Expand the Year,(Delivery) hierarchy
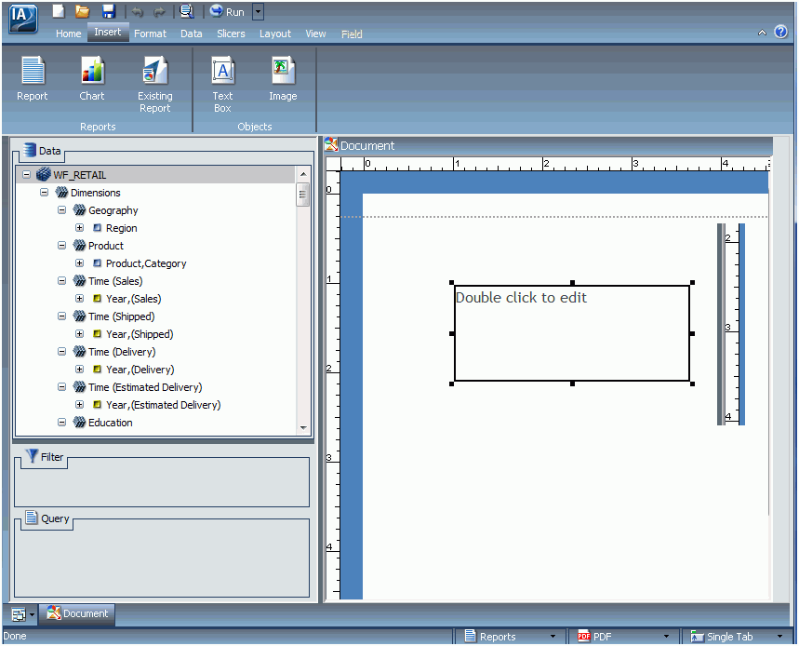The width and height of the screenshot is (799, 646). pos(79,370)
